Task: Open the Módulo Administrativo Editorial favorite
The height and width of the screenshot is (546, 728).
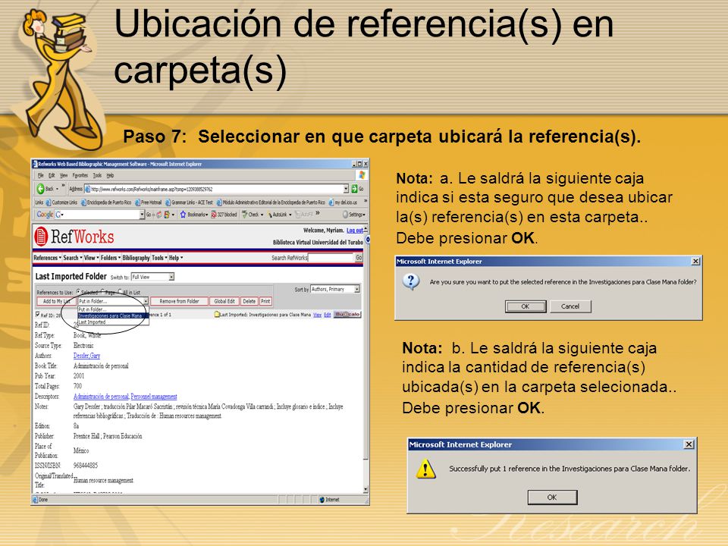Action: [271, 202]
